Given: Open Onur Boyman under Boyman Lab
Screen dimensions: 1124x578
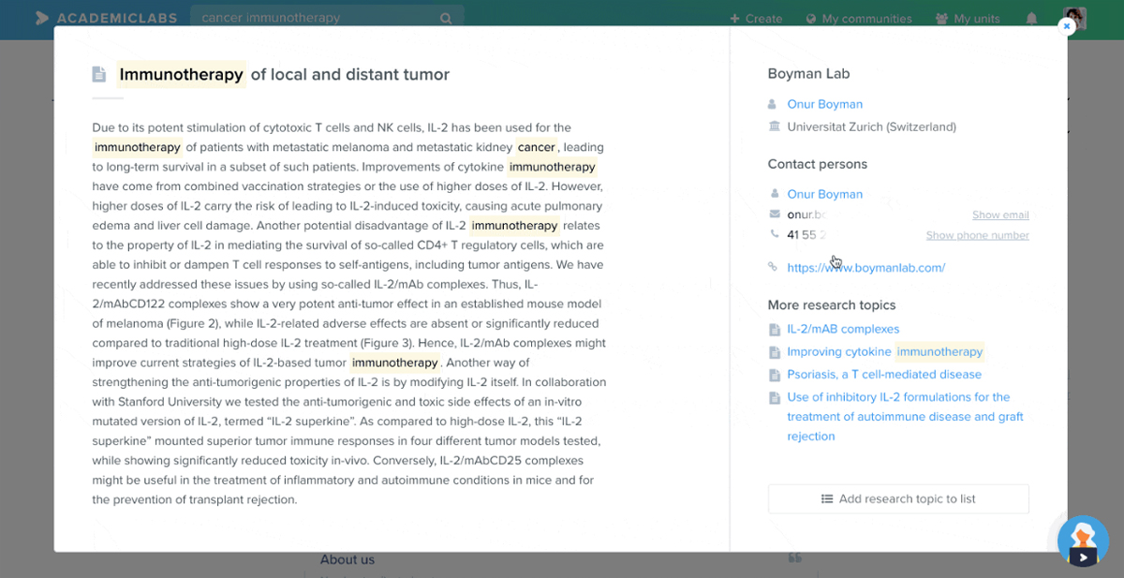Looking at the screenshot, I should pos(824,104).
